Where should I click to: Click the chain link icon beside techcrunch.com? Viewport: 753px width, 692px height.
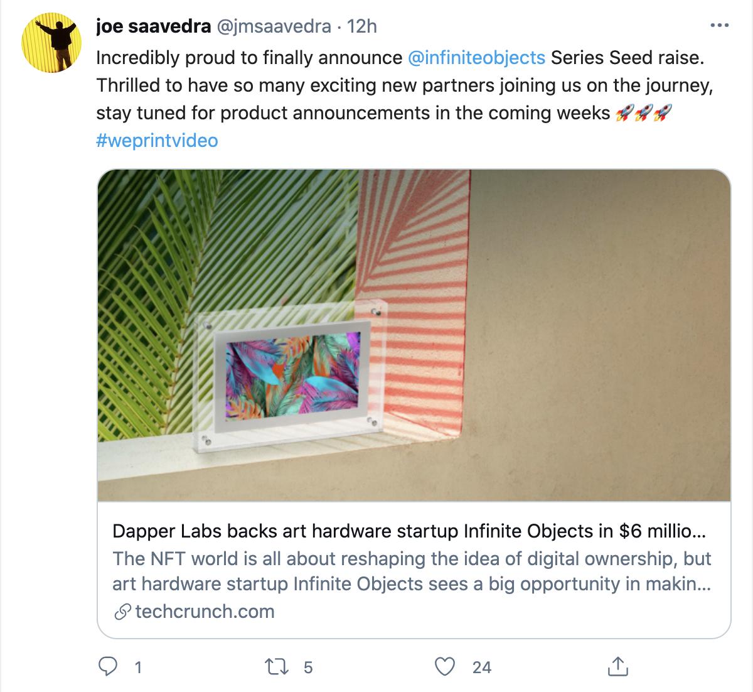[x=123, y=611]
